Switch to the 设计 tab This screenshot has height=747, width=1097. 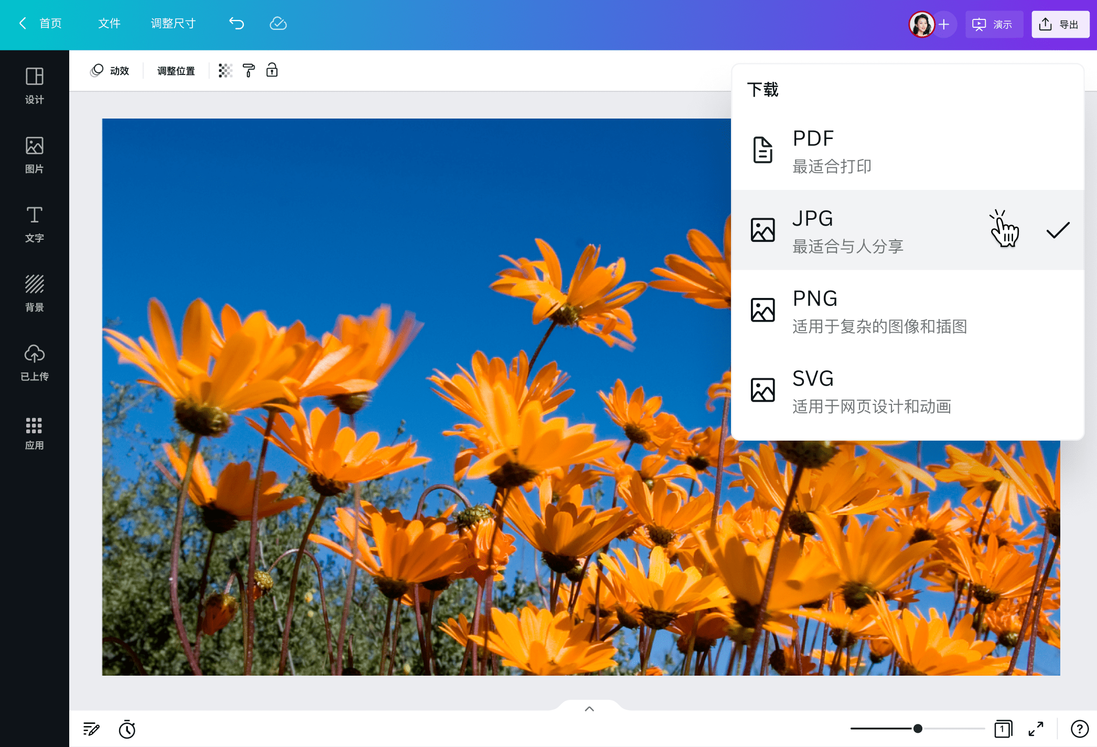pos(34,86)
